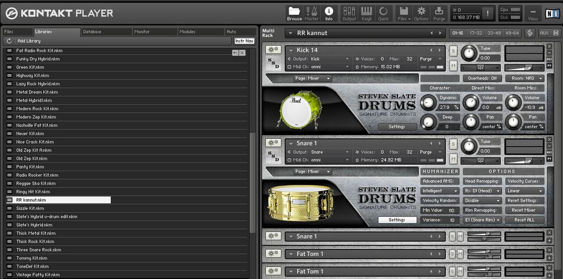The image size is (563, 279).
Task: Open the Kick 14 Page: Mixer dropdown
Action: pyautogui.click(x=312, y=79)
